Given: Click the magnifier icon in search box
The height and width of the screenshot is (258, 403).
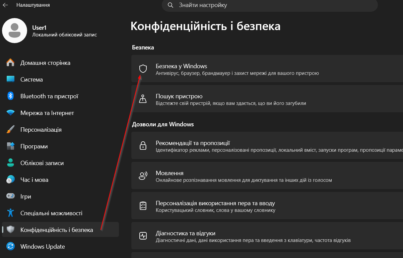Looking at the screenshot, I should pos(171,5).
